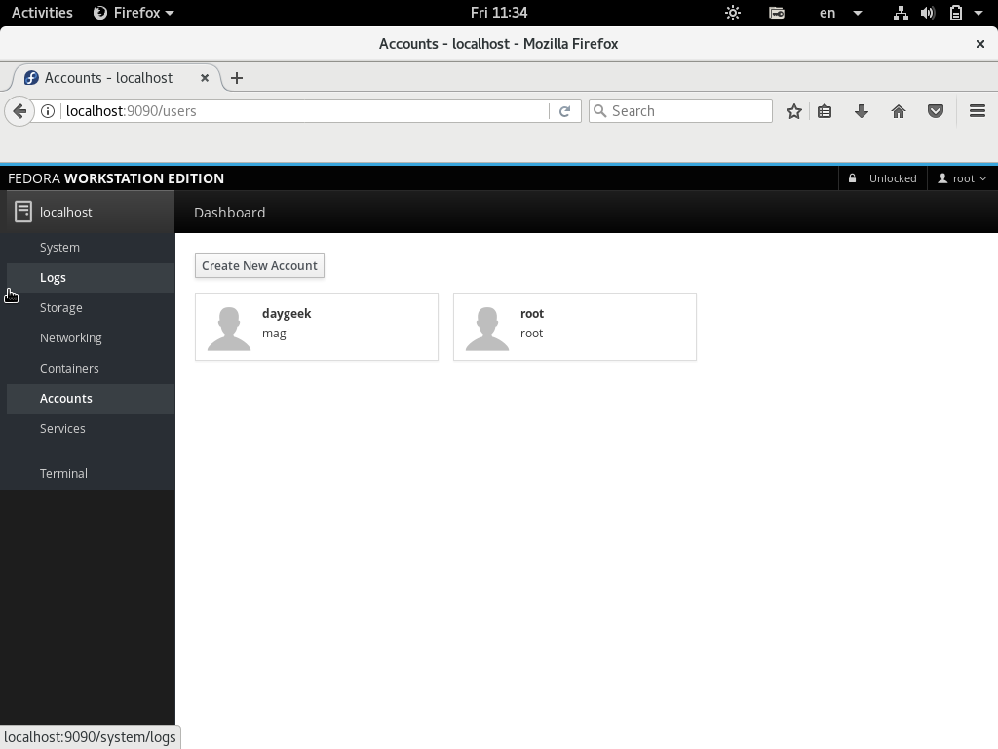Click the Create New Account button

tap(259, 265)
